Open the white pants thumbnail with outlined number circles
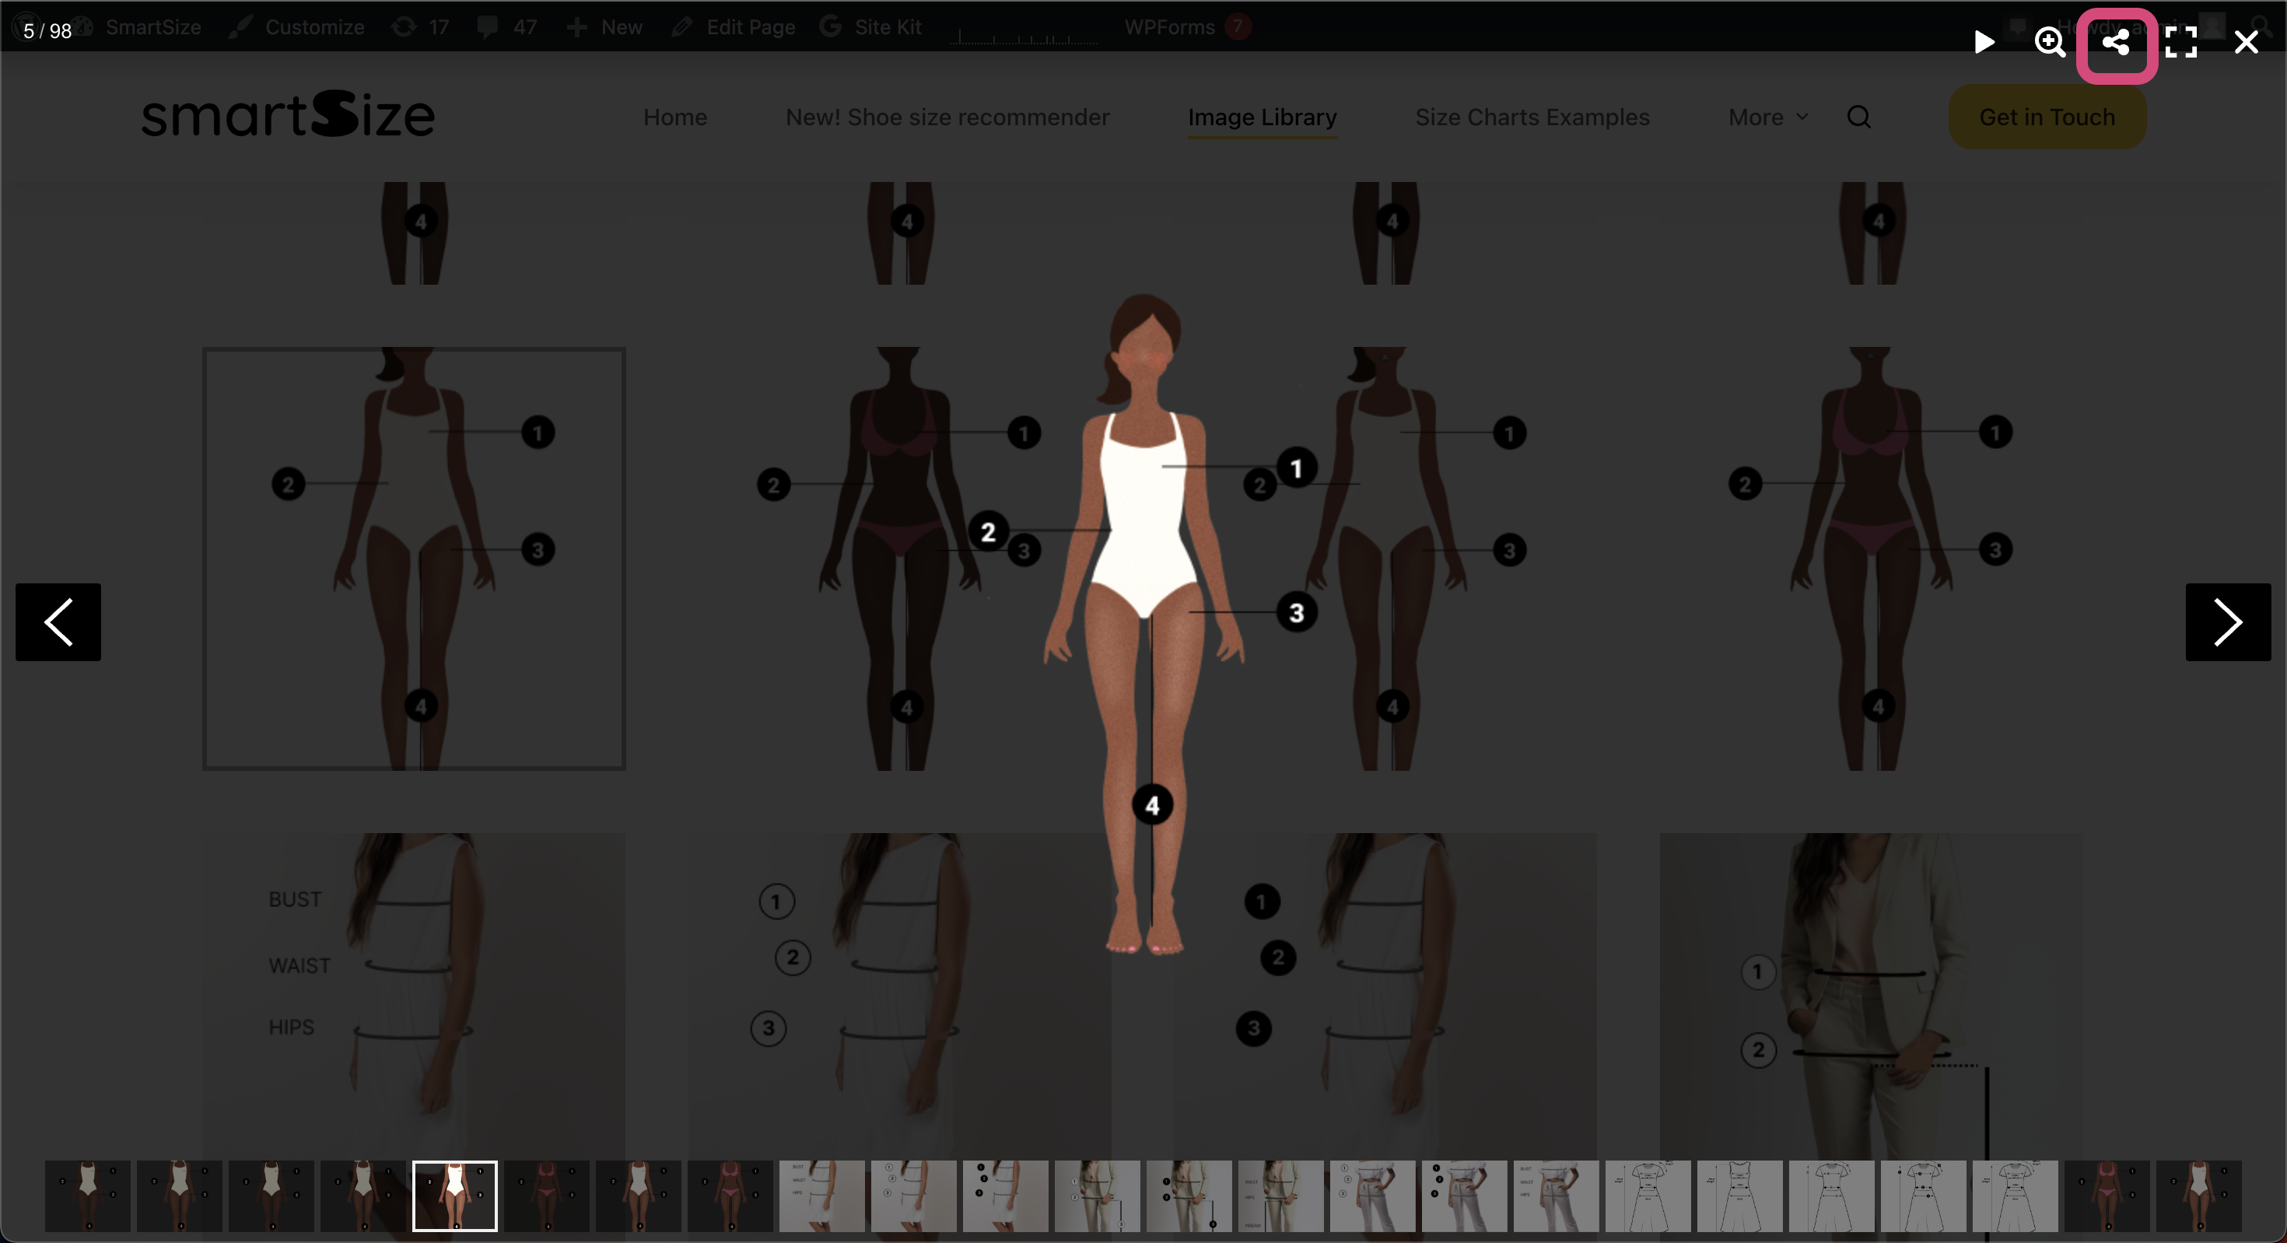Image resolution: width=2287 pixels, height=1243 pixels. coord(1372,1196)
